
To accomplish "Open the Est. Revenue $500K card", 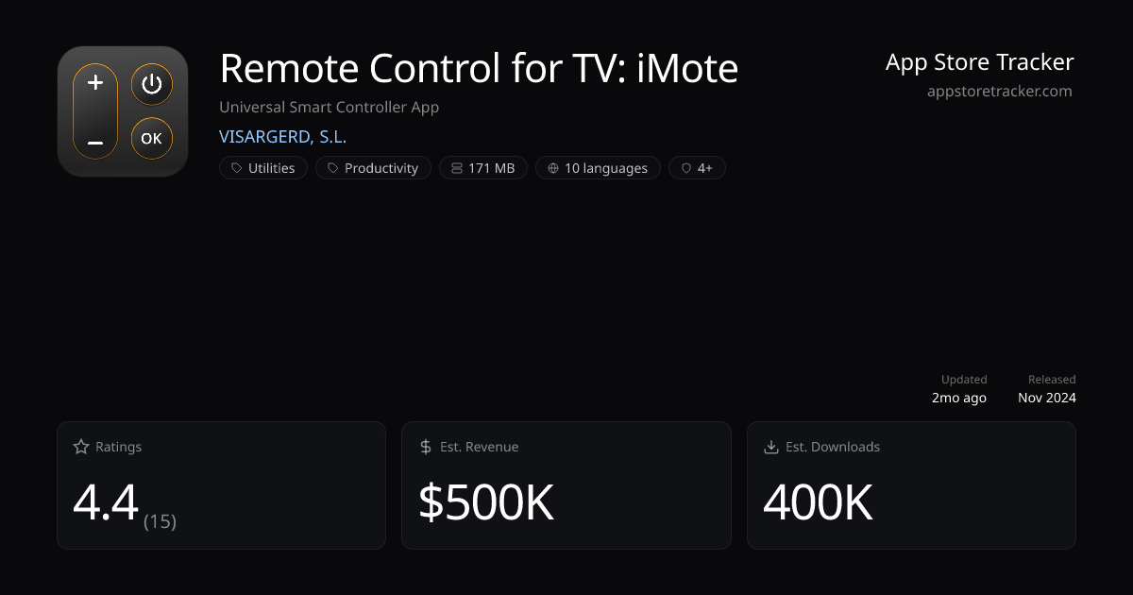I will 566,484.
